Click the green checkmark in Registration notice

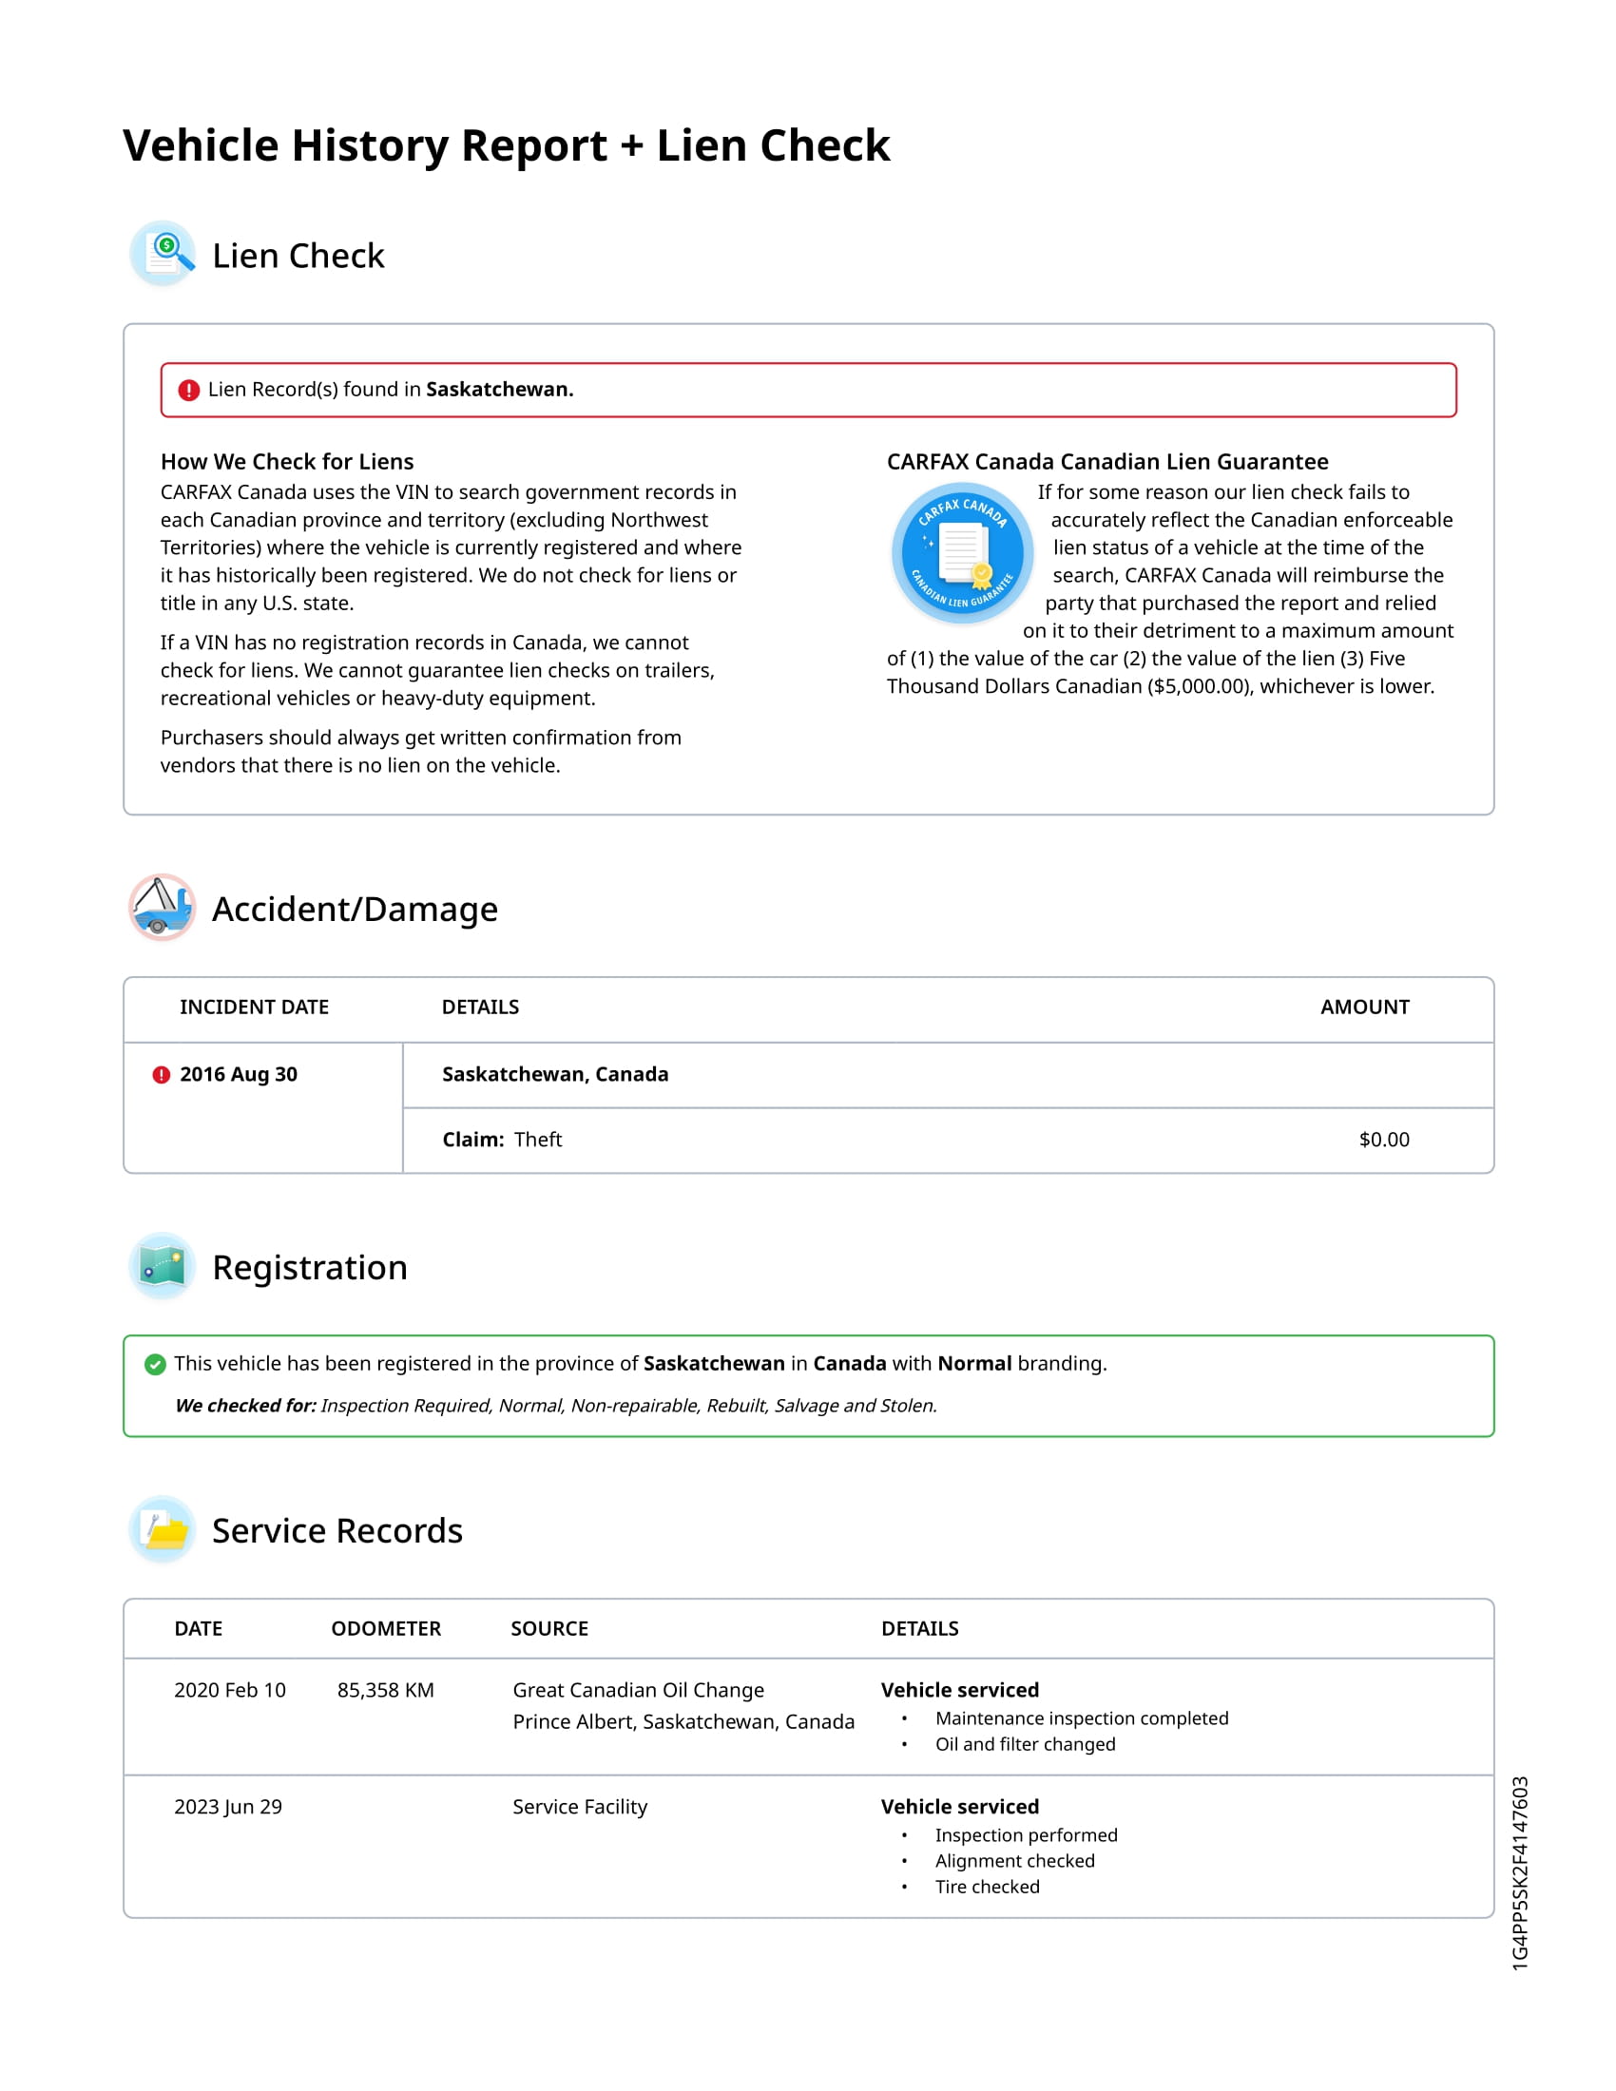tap(154, 1363)
